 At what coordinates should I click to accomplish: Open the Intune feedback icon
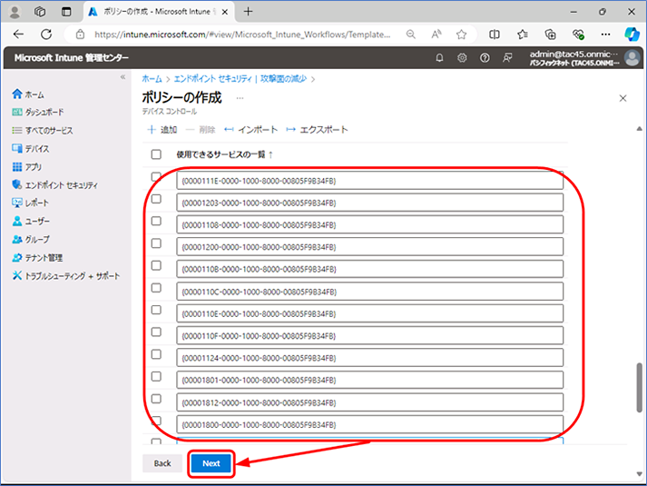tap(507, 58)
